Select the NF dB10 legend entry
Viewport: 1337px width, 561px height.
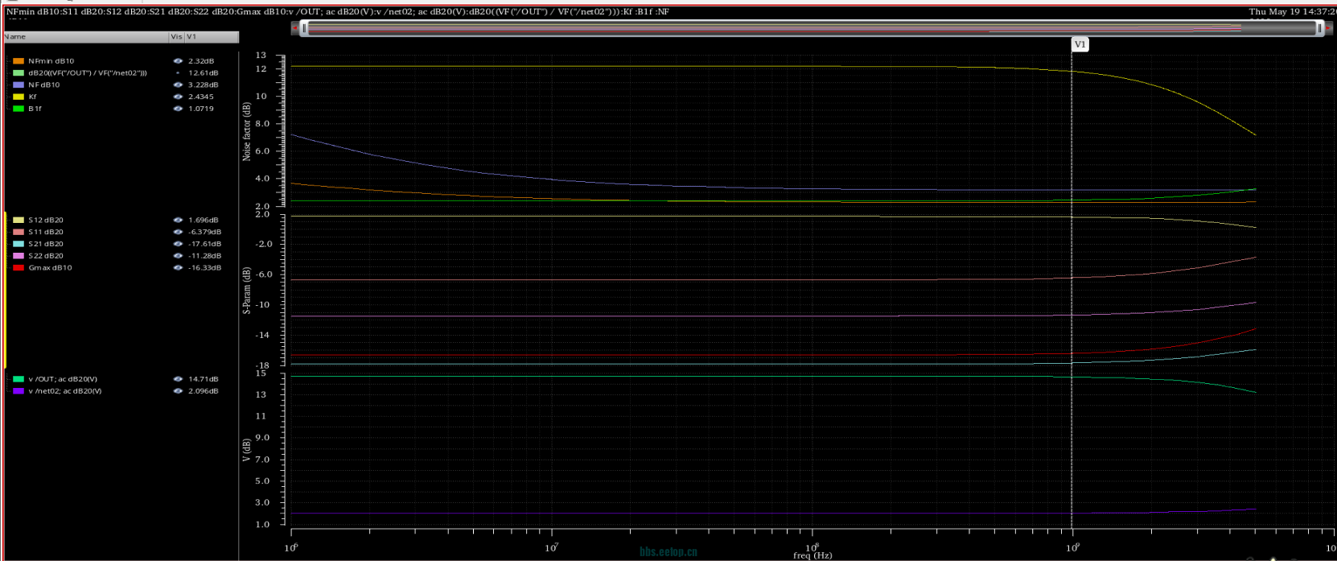(44, 85)
